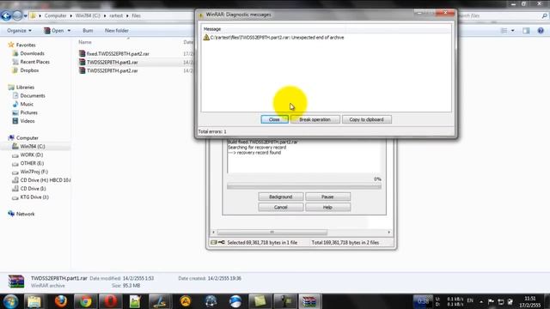Open Downloads in the navigation pane
550x309 pixels.
32,53
